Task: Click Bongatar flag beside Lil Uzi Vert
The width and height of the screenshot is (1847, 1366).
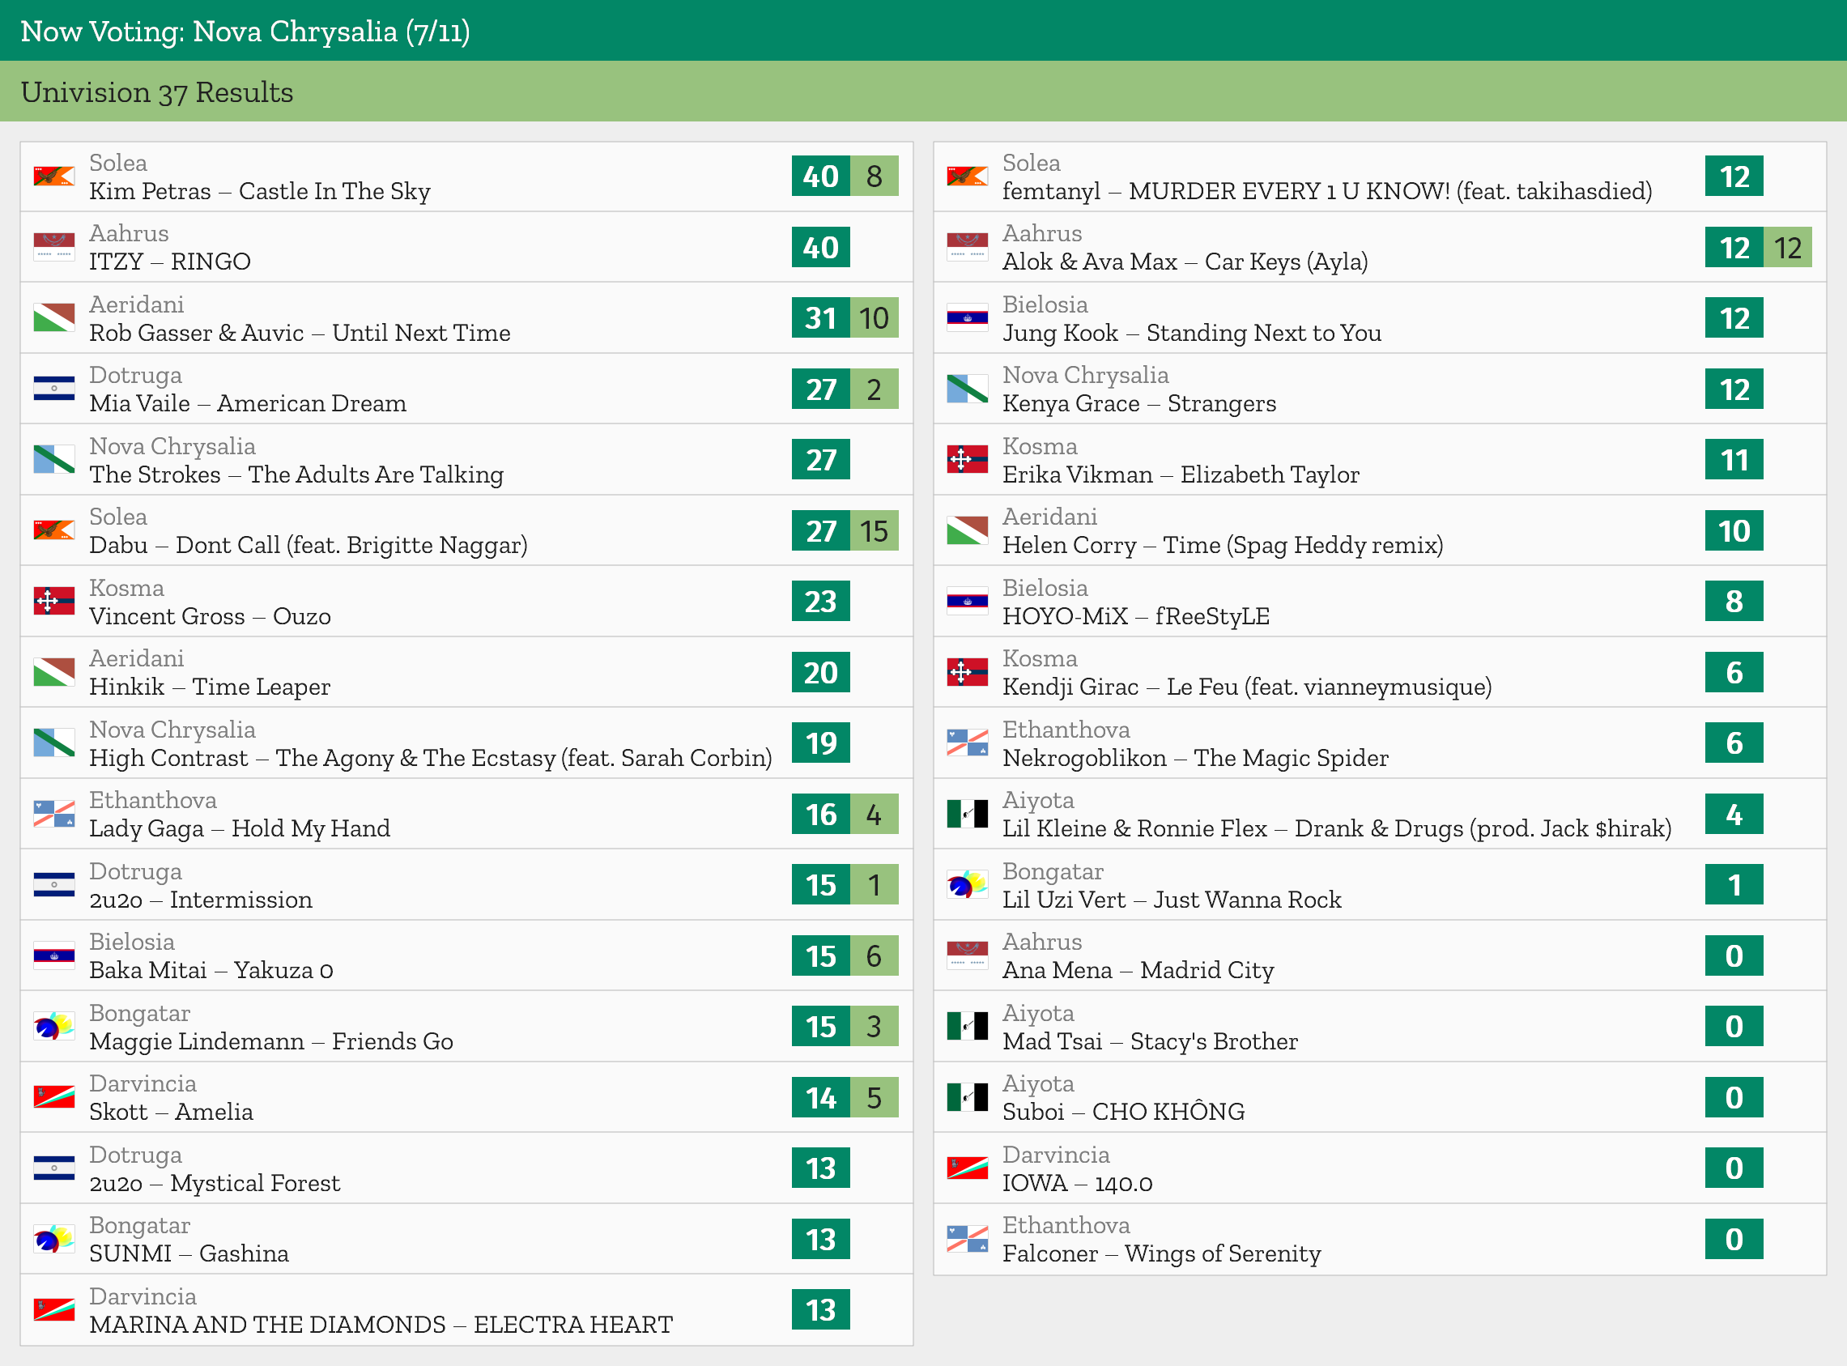Action: (968, 885)
